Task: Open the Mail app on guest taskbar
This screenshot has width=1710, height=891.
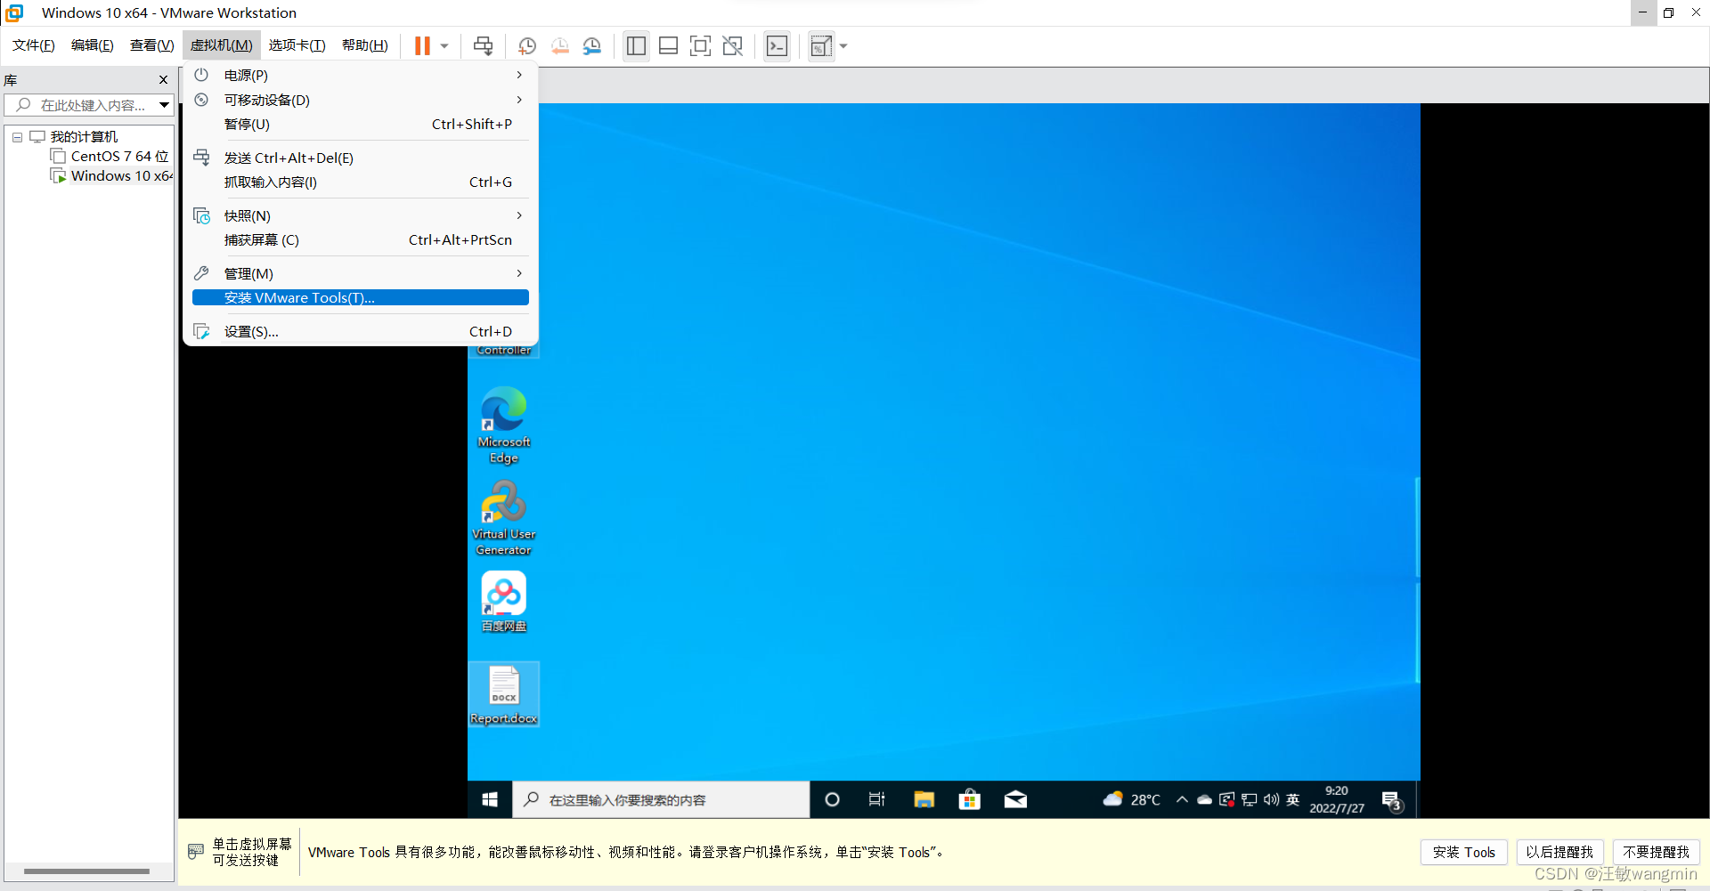Action: point(1015,799)
